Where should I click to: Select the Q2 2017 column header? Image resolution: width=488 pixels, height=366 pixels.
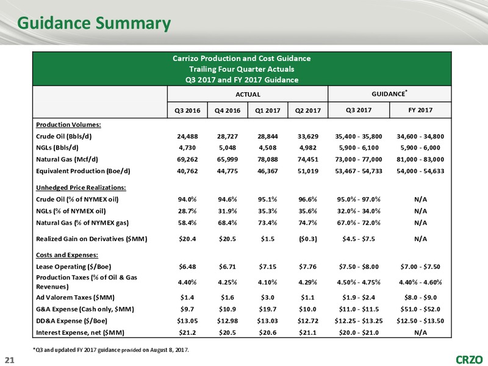(308, 110)
